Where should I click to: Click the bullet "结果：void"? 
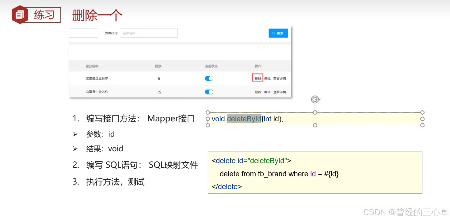pos(98,149)
